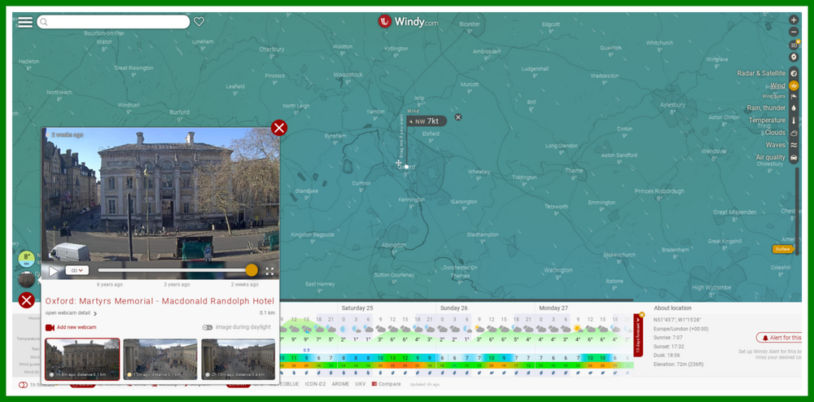Click the Temperature layer label
The image size is (814, 402).
(x=768, y=120)
